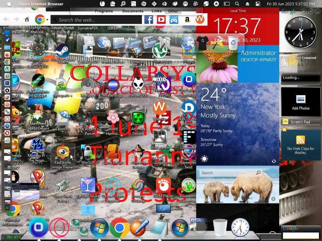Click the Bing widget magnifier icon
The height and width of the screenshot is (241, 322).
pyautogui.click(x=258, y=173)
